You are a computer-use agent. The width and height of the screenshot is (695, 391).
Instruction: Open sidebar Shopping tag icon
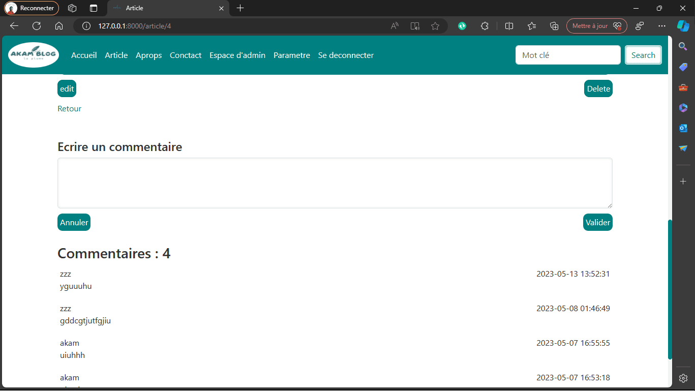coord(683,67)
